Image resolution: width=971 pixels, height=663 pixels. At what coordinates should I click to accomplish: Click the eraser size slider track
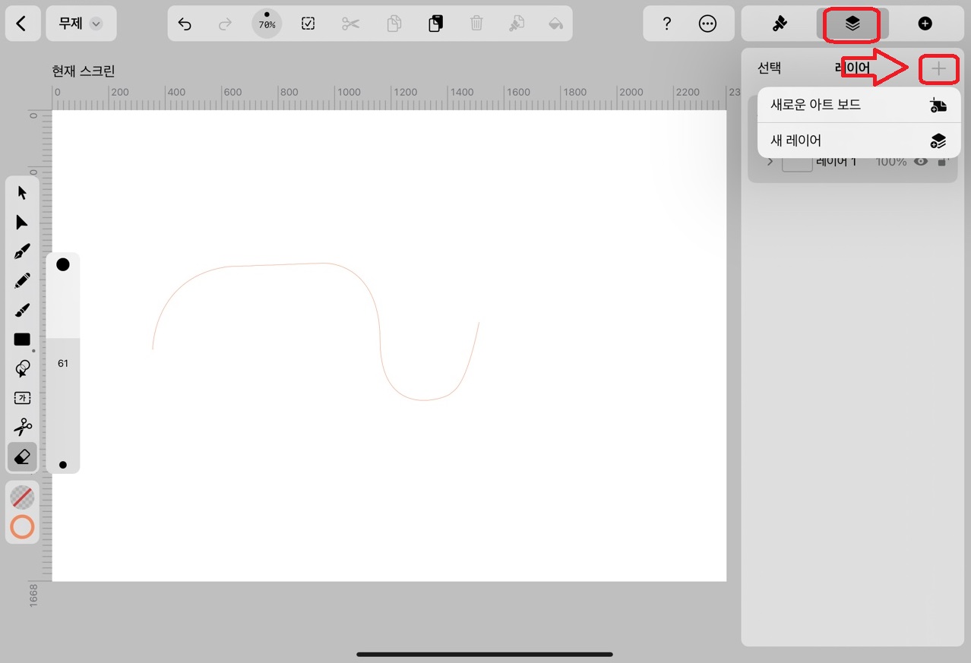coord(63,363)
